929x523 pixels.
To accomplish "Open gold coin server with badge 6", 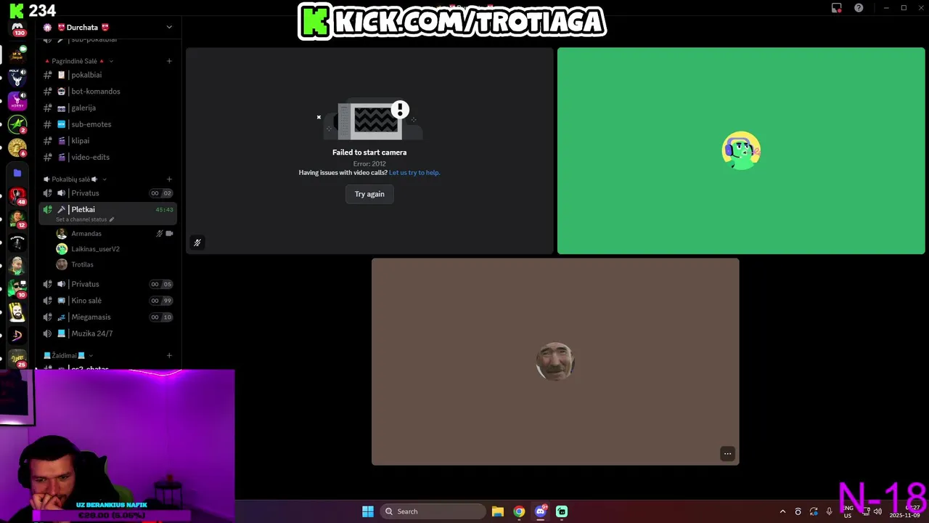I will pos(17,147).
